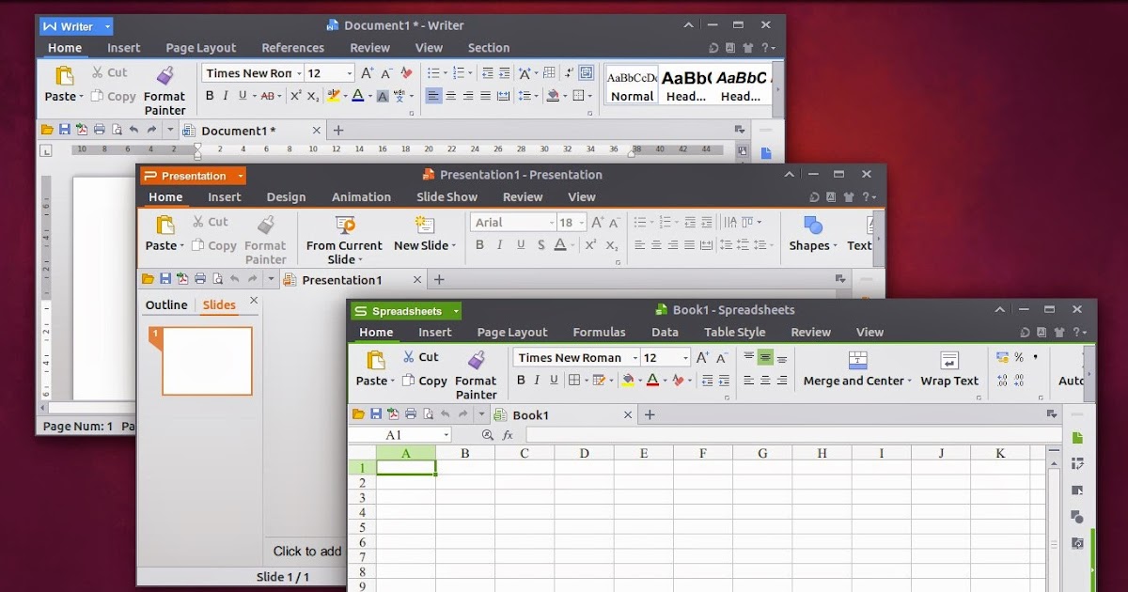
Task: Open Page Layout tab in Writer
Action: (201, 48)
